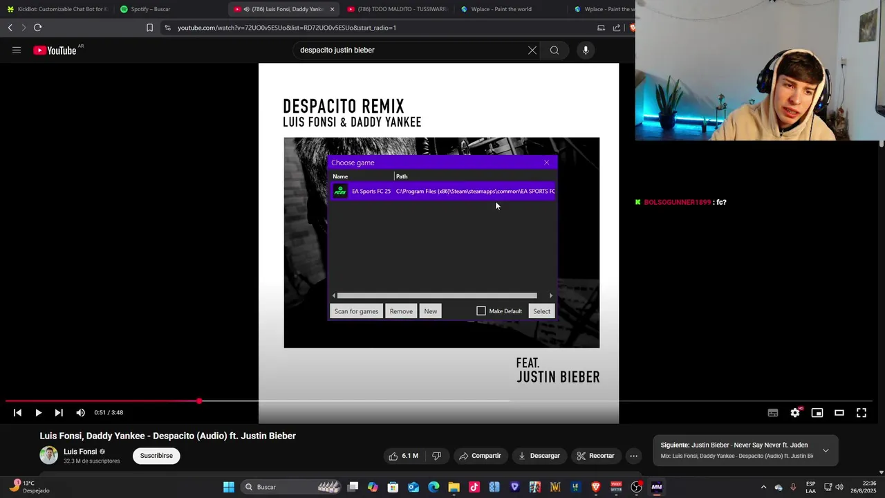
Task: Toggle subtitles on the player
Action: (773, 412)
